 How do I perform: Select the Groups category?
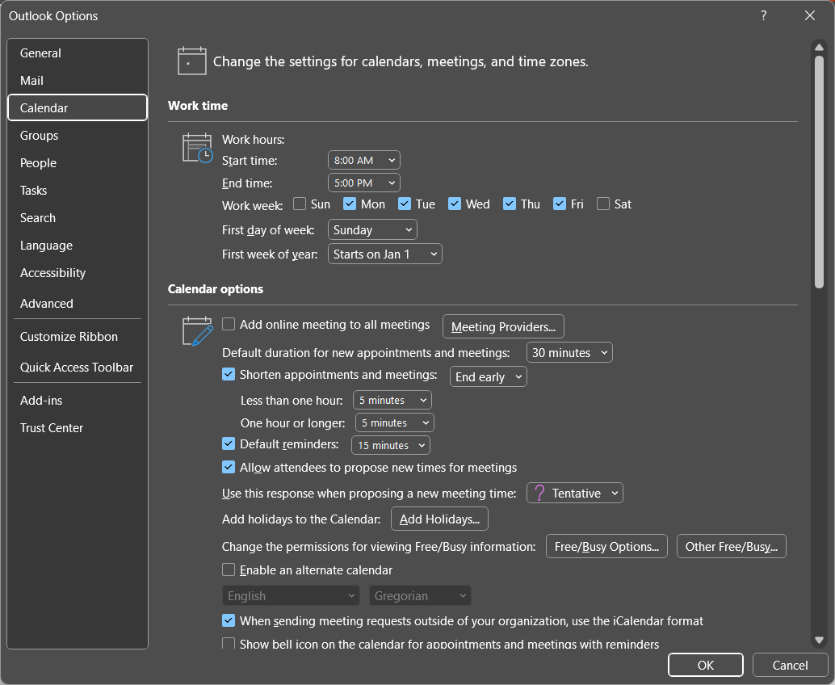[x=78, y=135]
